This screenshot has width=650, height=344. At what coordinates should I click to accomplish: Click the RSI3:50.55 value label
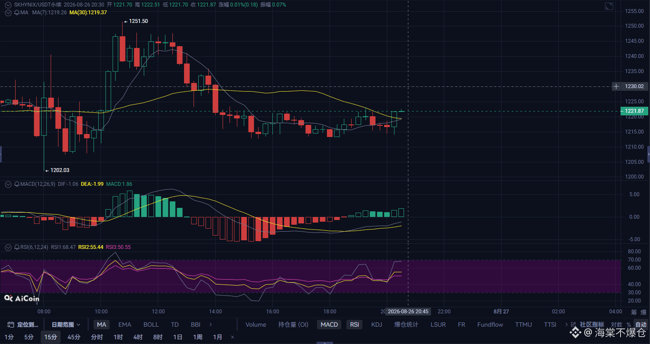pos(118,247)
